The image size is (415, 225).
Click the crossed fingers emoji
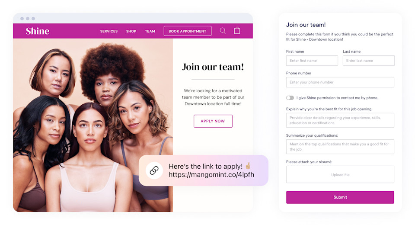point(248,166)
